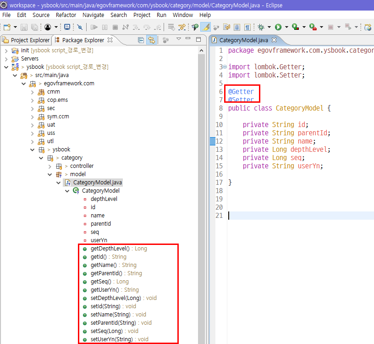374x344 pixels.
Task: Open the Debug configurations dropdown arrow
Action: coord(269,27)
